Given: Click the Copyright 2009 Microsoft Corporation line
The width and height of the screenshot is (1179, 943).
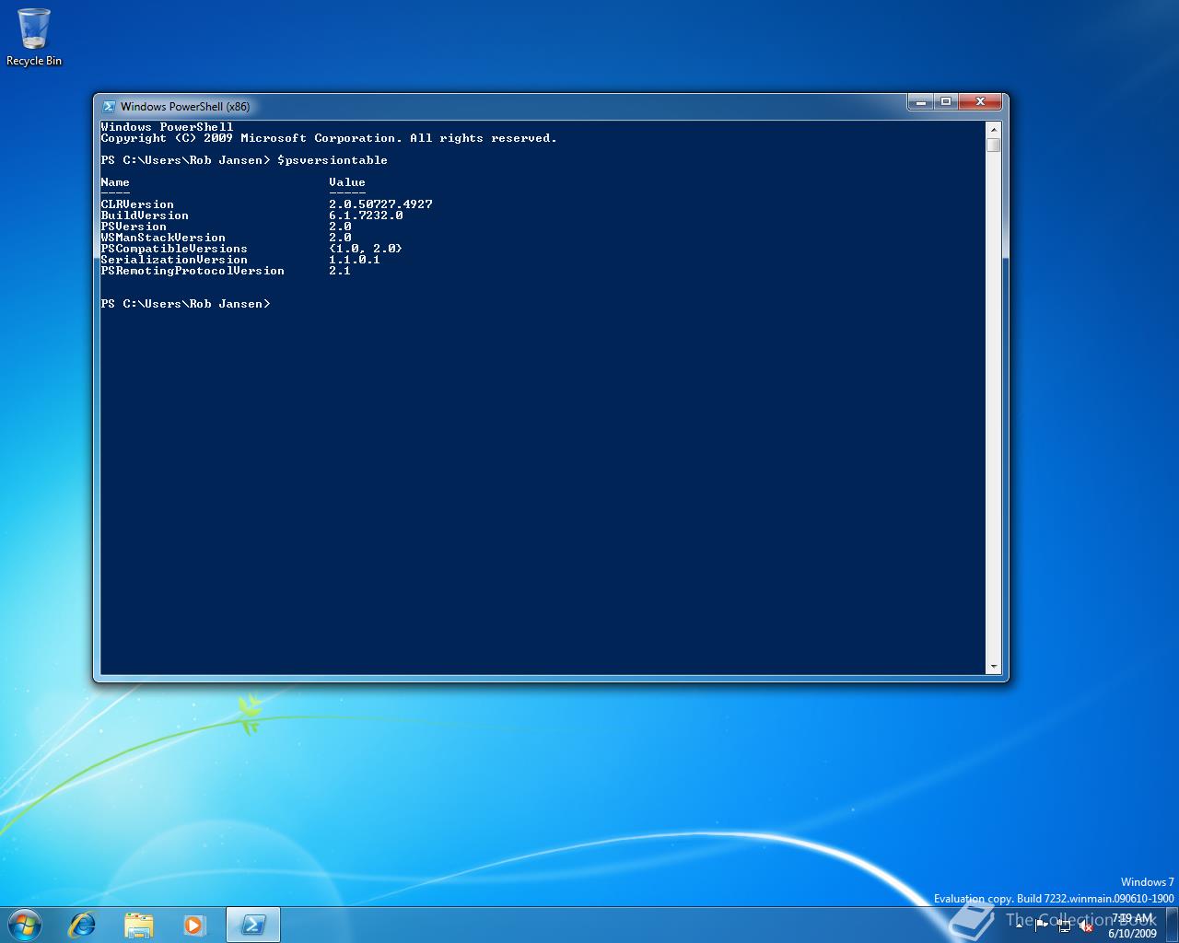Looking at the screenshot, I should coord(329,138).
